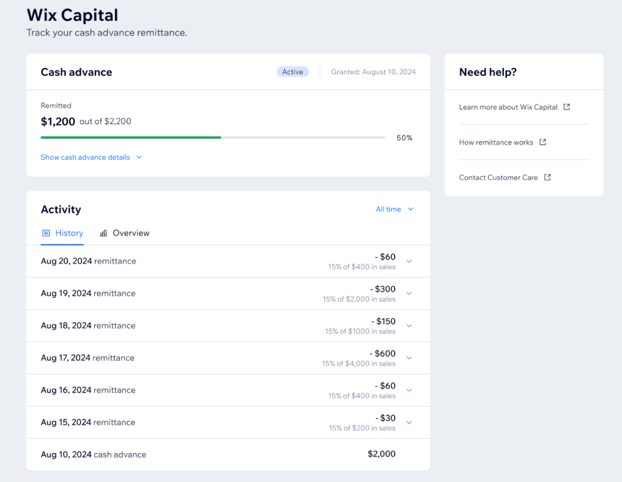The image size is (622, 482).
Task: Expand the Aug 15, 2024 remittance entry
Action: [409, 423]
